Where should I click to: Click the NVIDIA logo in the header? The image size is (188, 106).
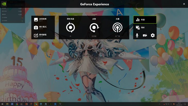pos(4,4)
